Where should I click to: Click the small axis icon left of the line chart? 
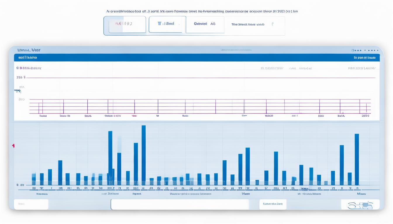(18, 91)
